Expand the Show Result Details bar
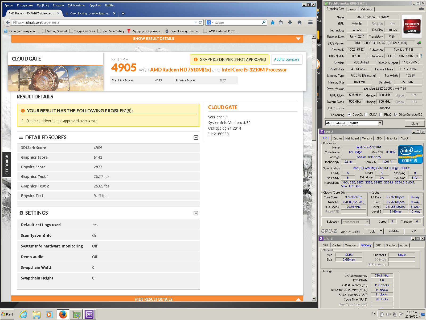 pos(157,39)
